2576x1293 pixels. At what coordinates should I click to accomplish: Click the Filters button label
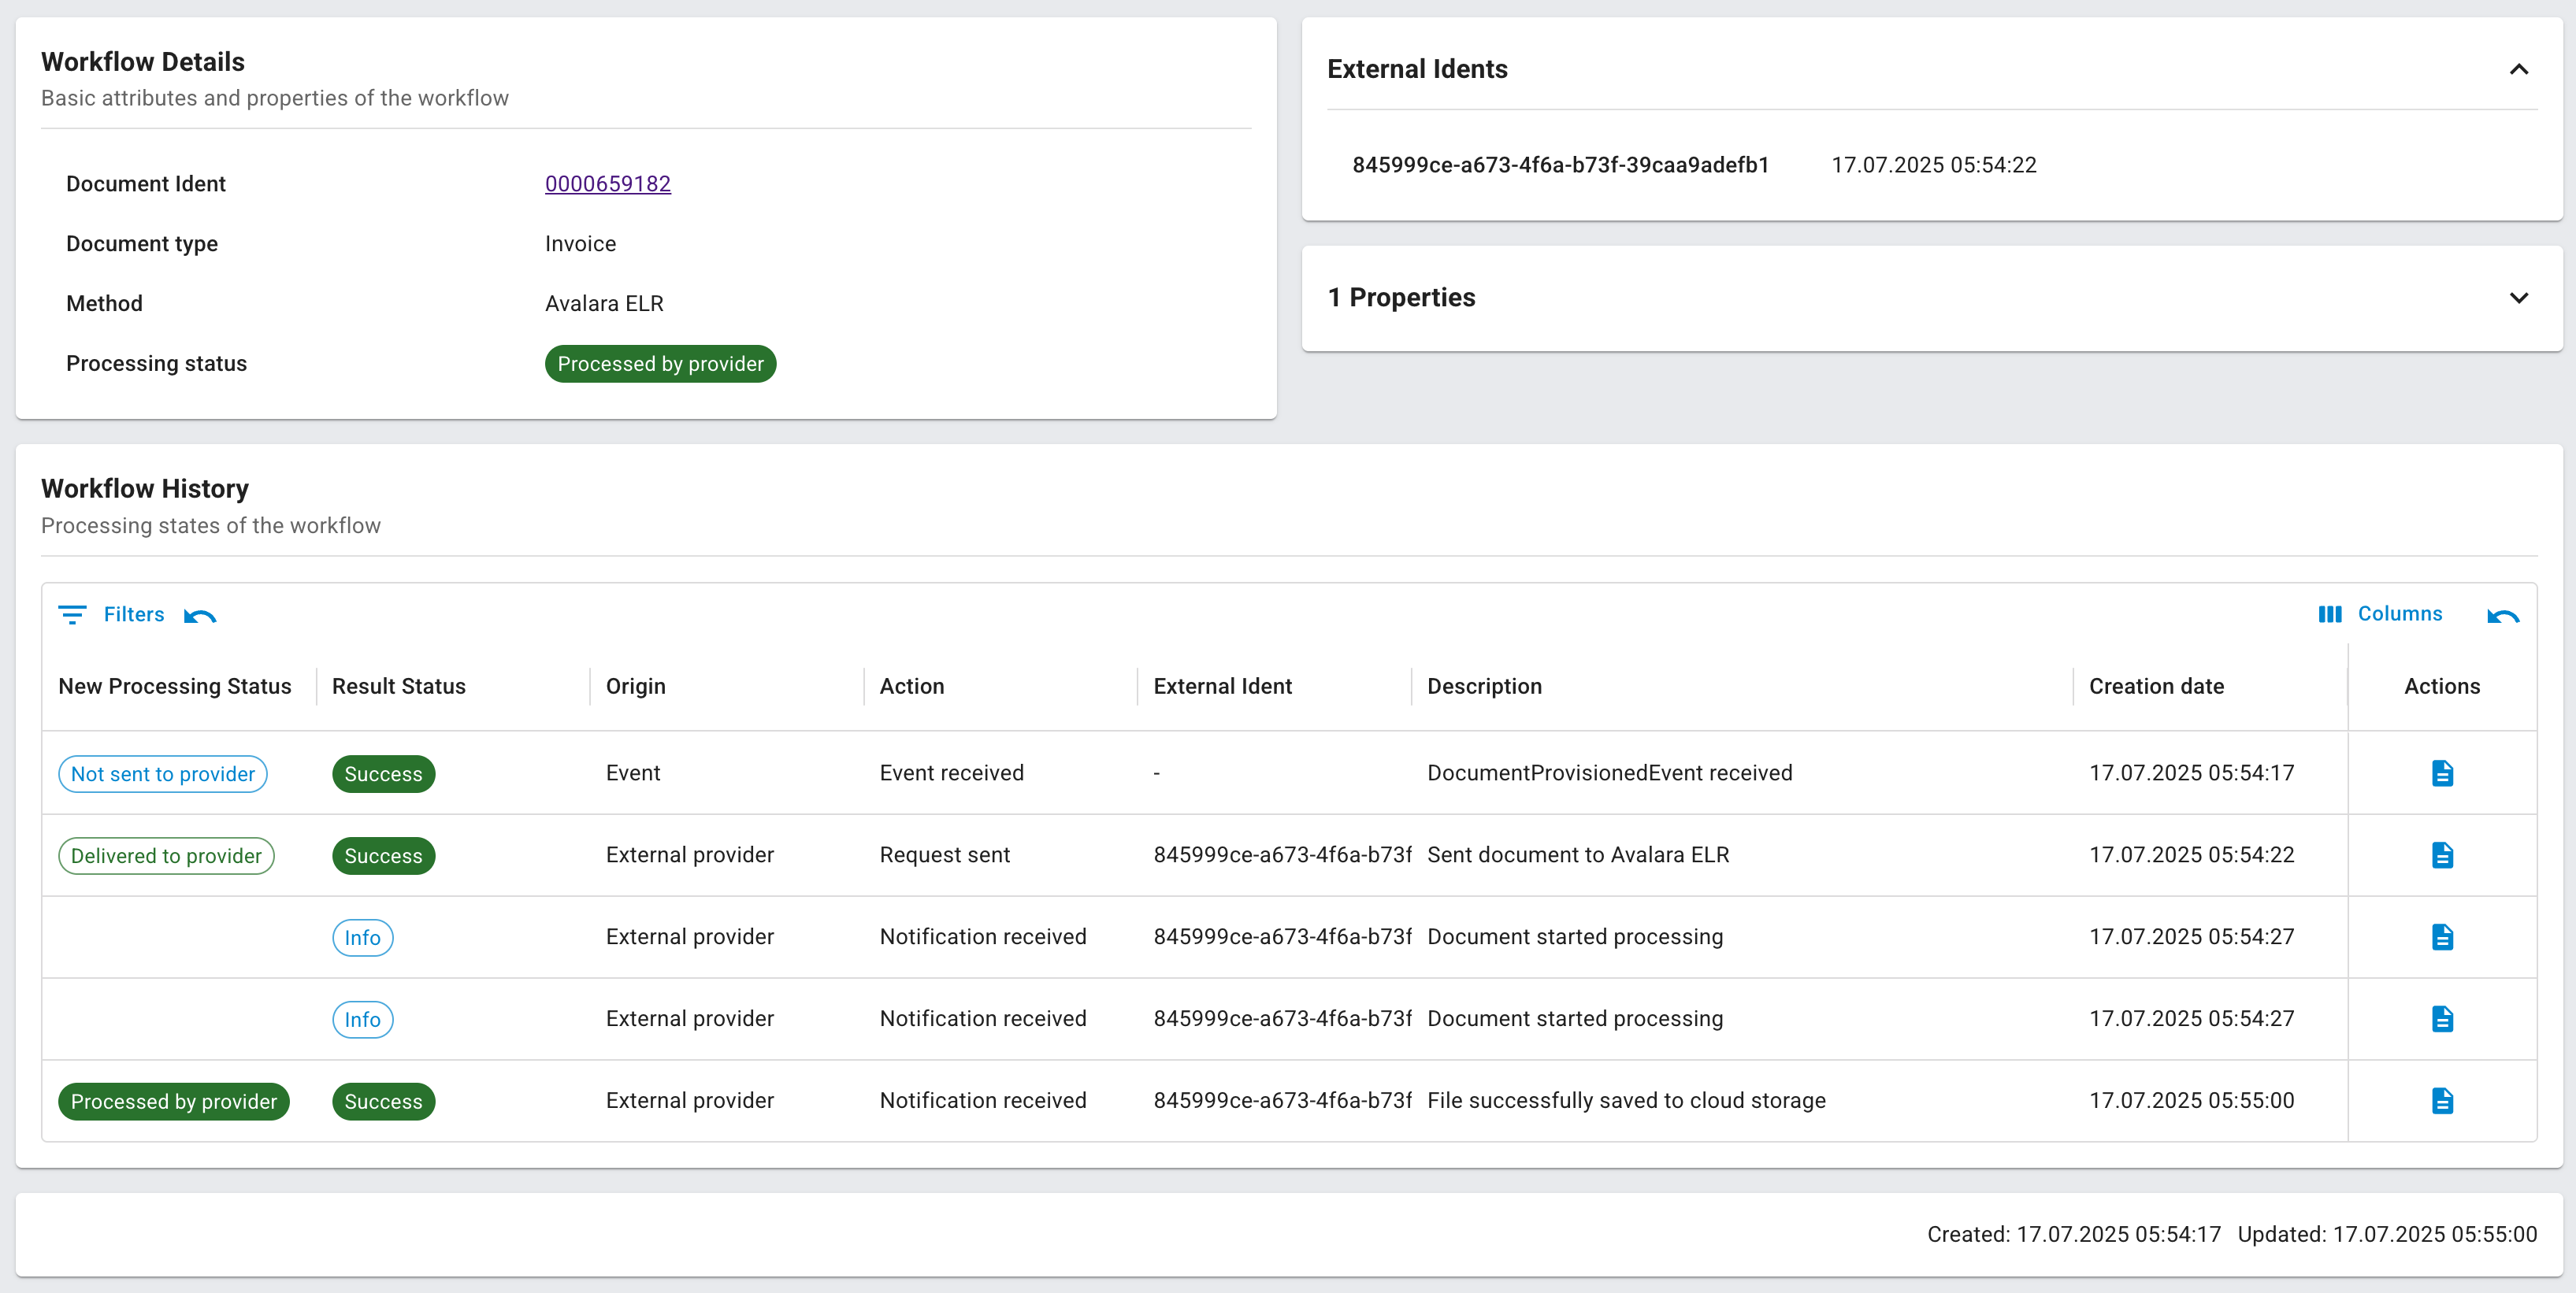134,614
